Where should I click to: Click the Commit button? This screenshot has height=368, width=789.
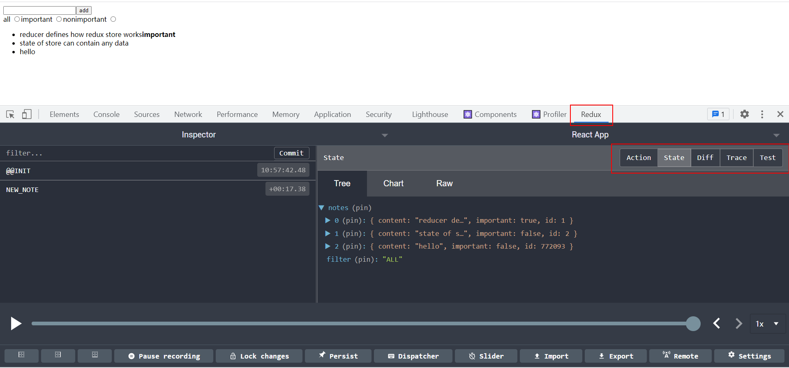(x=291, y=153)
